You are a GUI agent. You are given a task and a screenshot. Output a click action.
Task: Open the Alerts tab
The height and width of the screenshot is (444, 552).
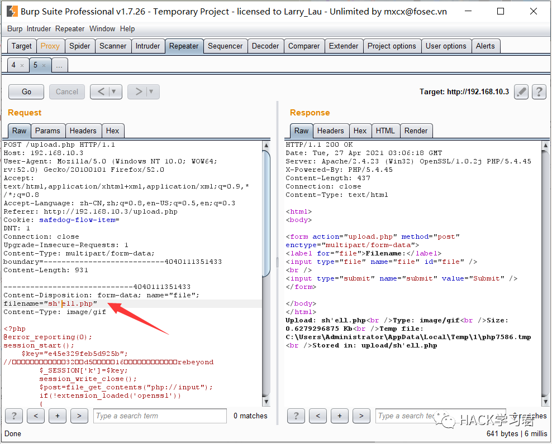[486, 46]
